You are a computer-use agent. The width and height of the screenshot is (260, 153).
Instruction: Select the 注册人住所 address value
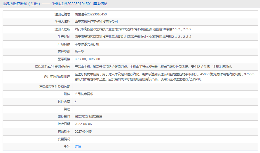[x=133, y=29]
